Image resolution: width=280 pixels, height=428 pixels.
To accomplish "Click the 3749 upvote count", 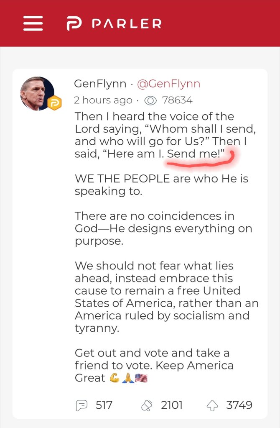I will pyautogui.click(x=239, y=405).
